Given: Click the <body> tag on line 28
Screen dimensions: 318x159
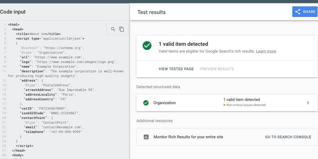Looking at the screenshot, I should [18, 155].
